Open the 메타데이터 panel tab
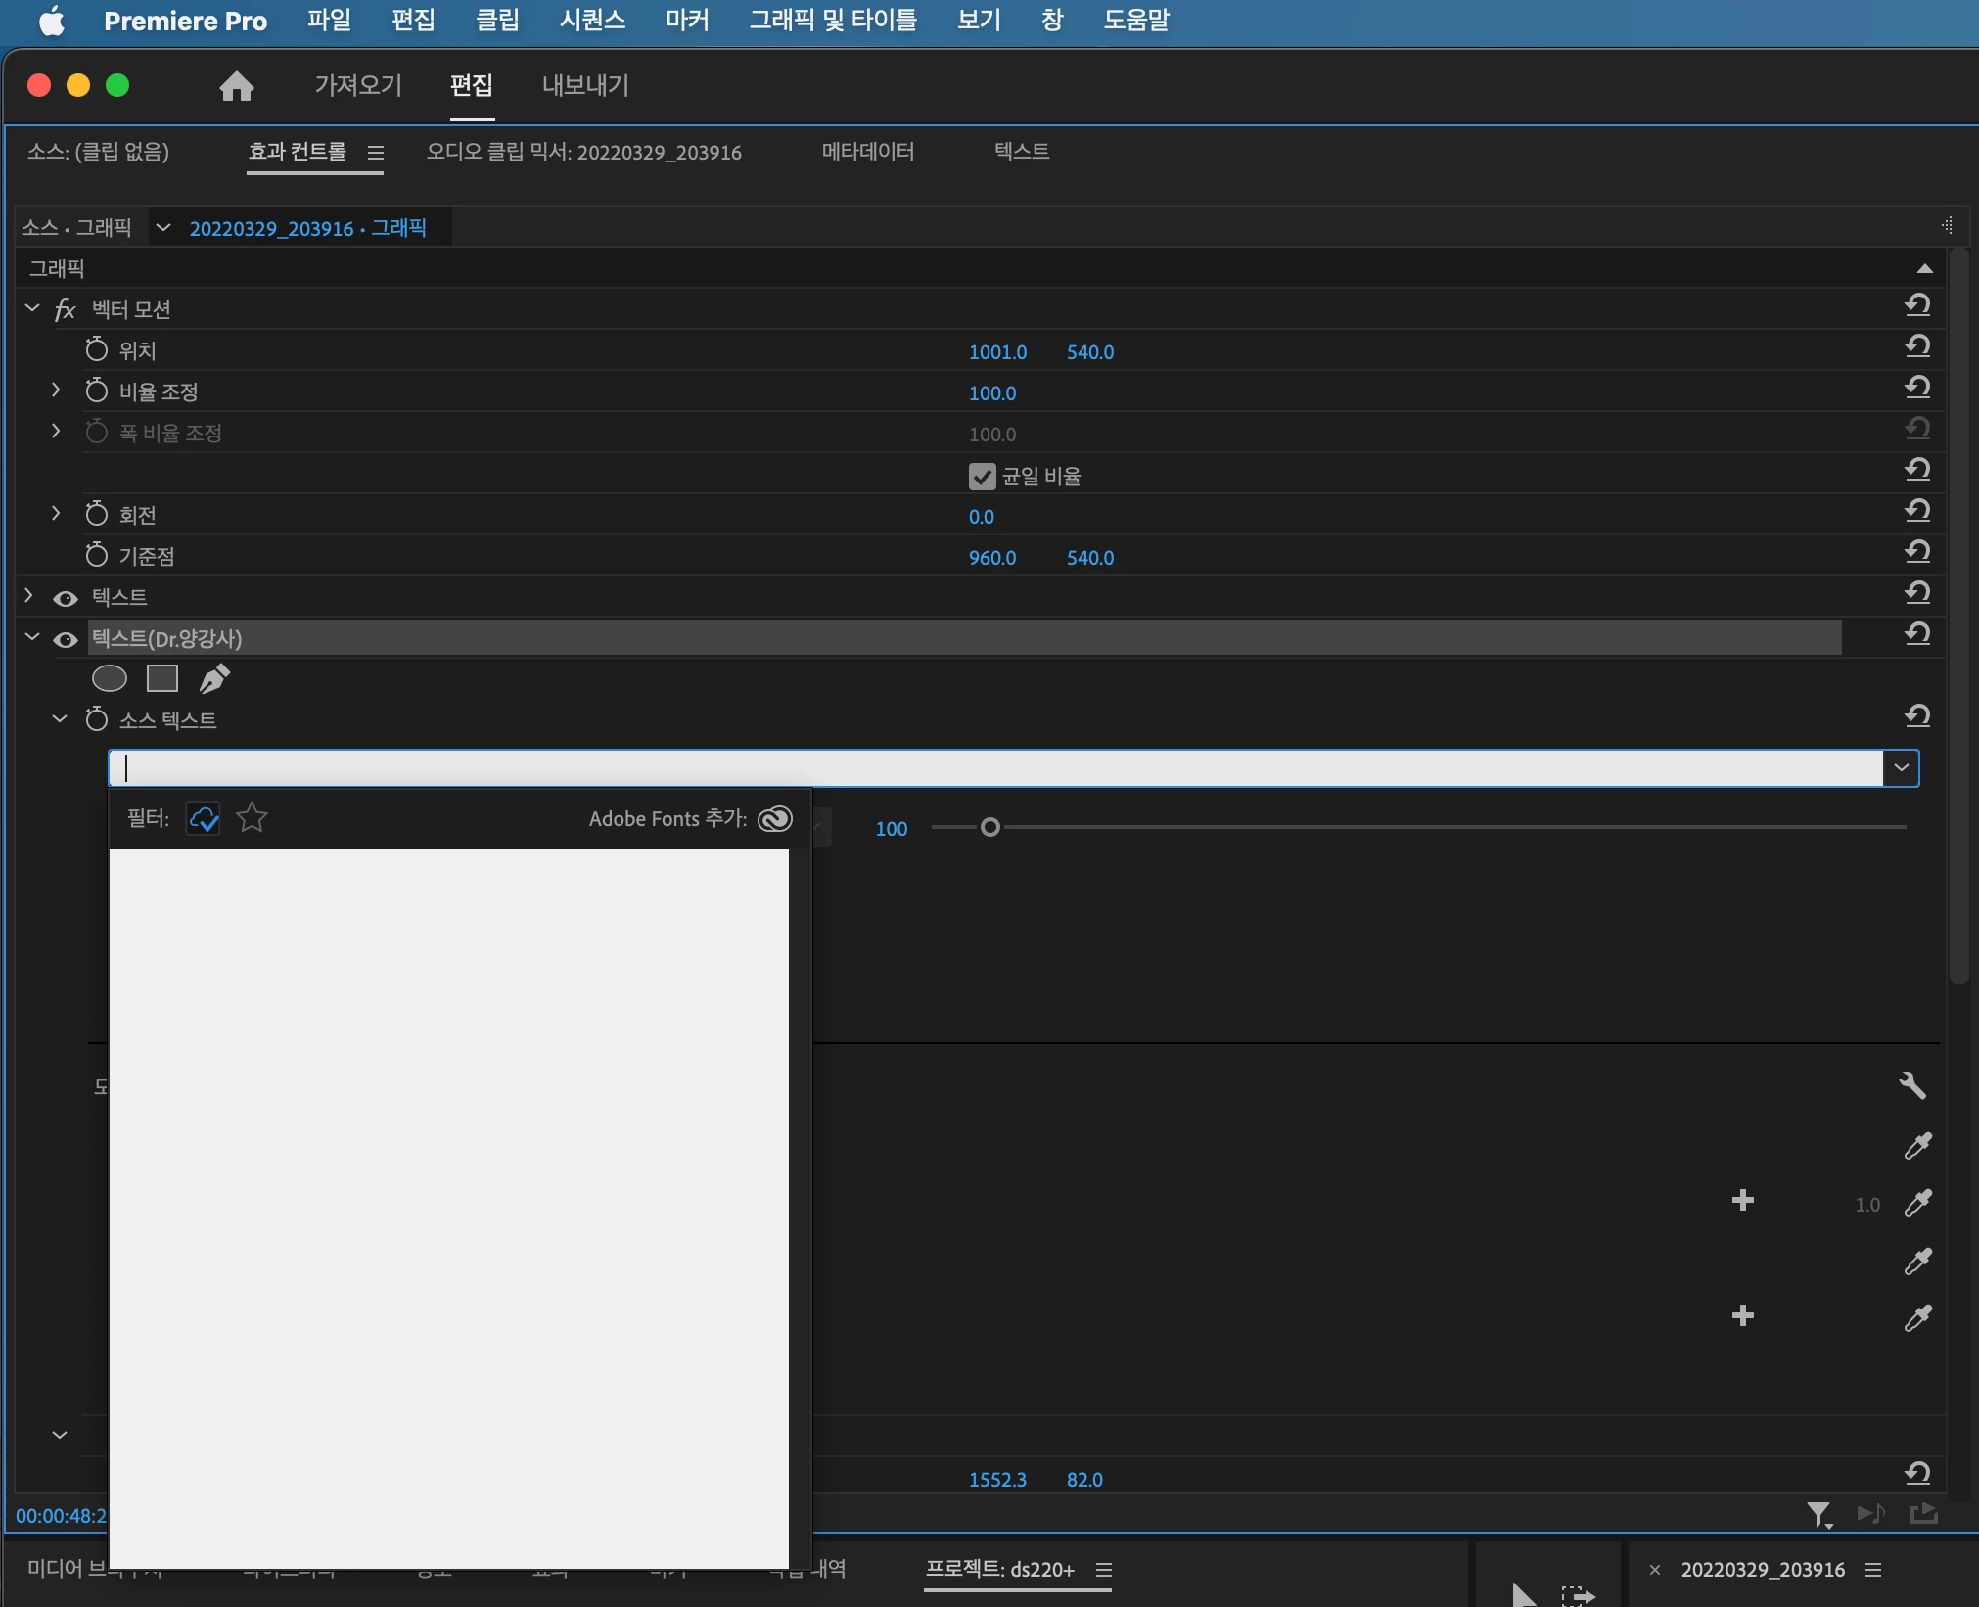The image size is (1979, 1607). tap(867, 152)
